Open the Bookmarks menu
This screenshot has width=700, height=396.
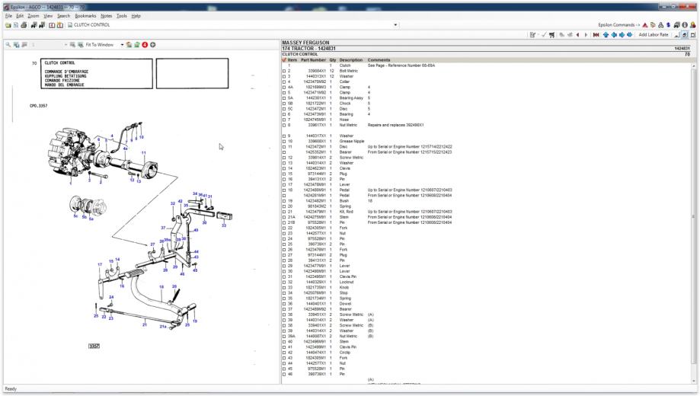[x=85, y=15]
